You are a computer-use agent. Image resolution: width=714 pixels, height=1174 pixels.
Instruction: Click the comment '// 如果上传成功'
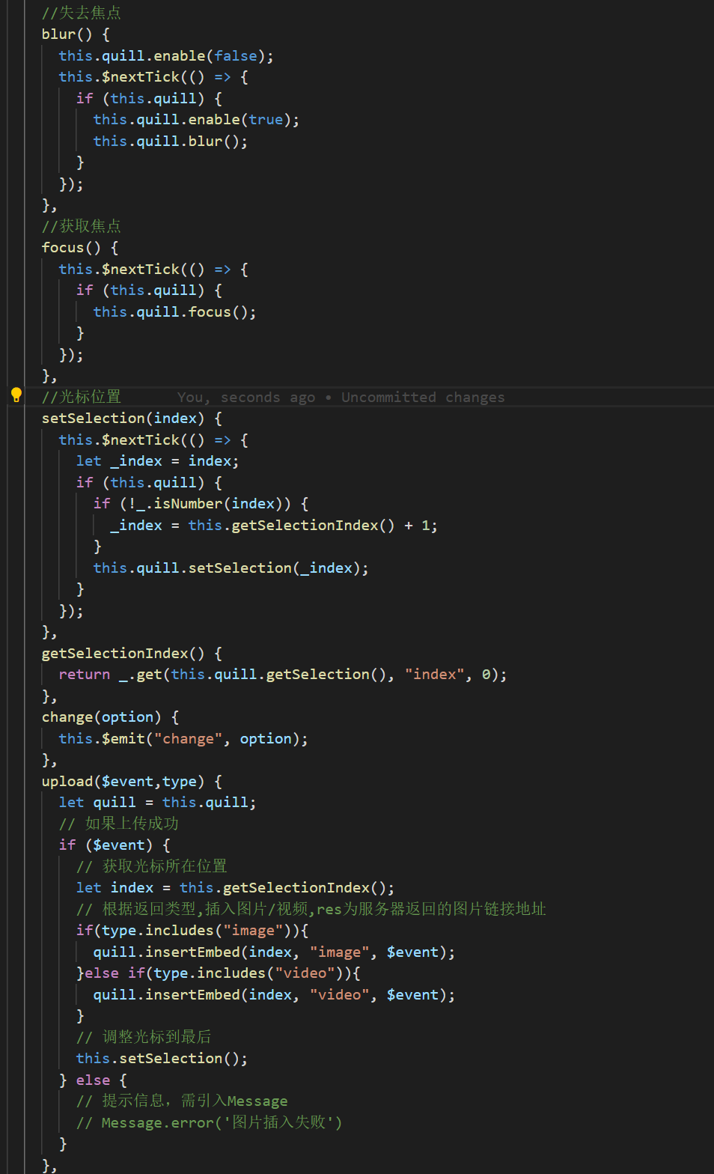[119, 824]
